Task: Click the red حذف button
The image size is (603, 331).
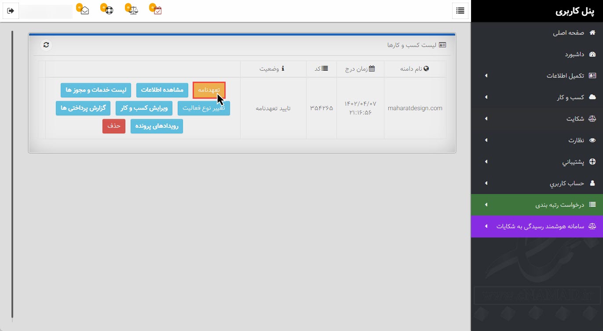Action: point(114,126)
